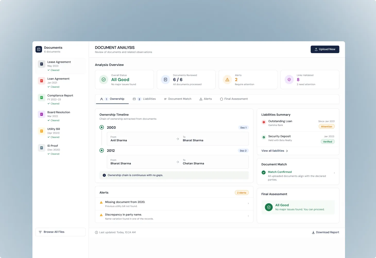Click the Documents Reviewed card icon
The image size is (376, 258).
165,79
